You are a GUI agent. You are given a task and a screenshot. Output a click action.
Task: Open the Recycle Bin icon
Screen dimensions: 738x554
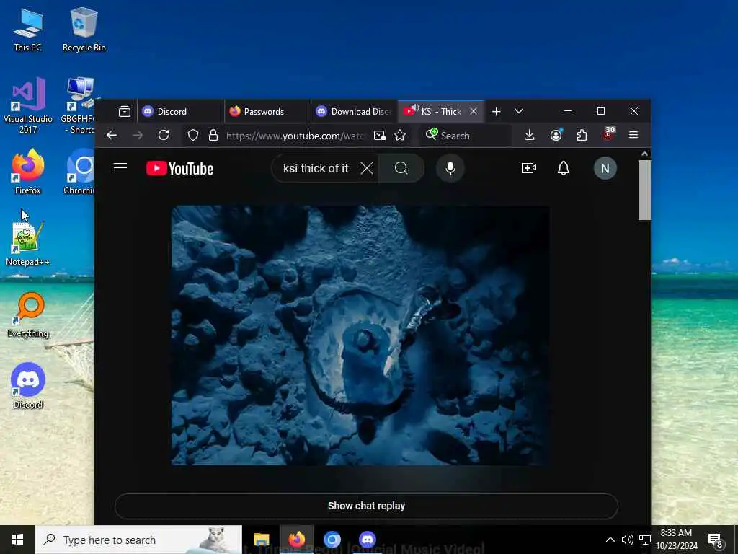click(x=84, y=29)
